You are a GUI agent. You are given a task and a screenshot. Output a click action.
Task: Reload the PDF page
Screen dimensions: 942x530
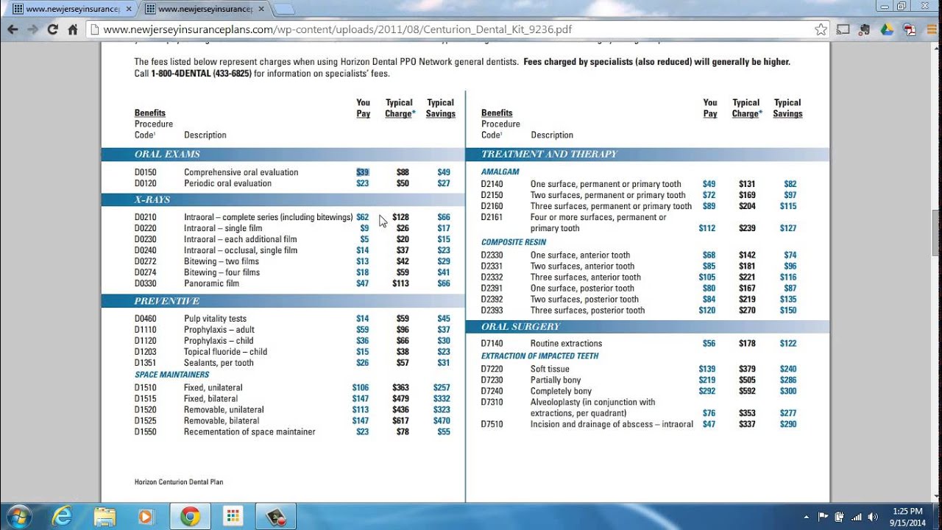tap(52, 29)
